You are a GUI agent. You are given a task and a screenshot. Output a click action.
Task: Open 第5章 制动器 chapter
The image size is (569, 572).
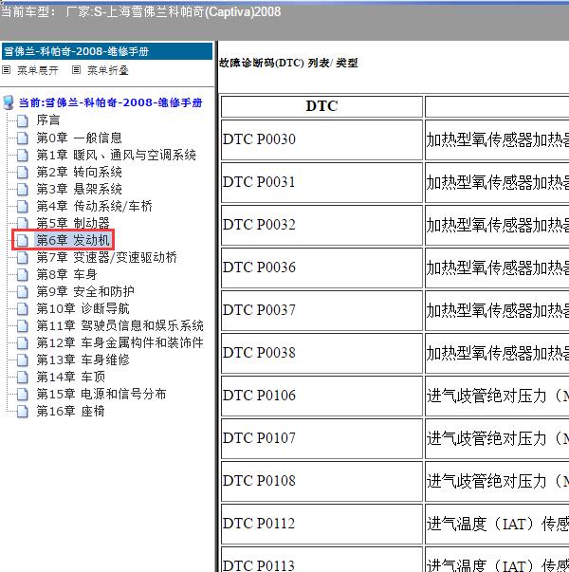pyautogui.click(x=73, y=223)
